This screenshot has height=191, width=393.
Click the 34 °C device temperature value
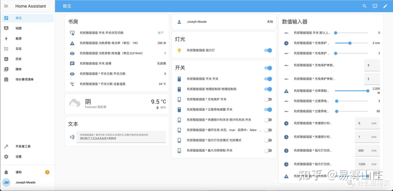pyautogui.click(x=162, y=84)
